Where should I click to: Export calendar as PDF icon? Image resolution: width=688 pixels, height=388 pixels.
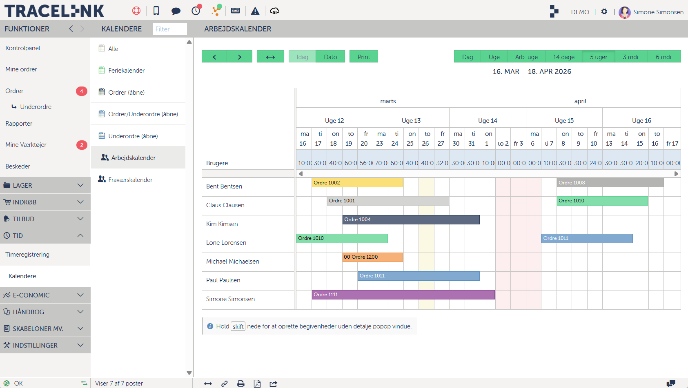click(257, 384)
